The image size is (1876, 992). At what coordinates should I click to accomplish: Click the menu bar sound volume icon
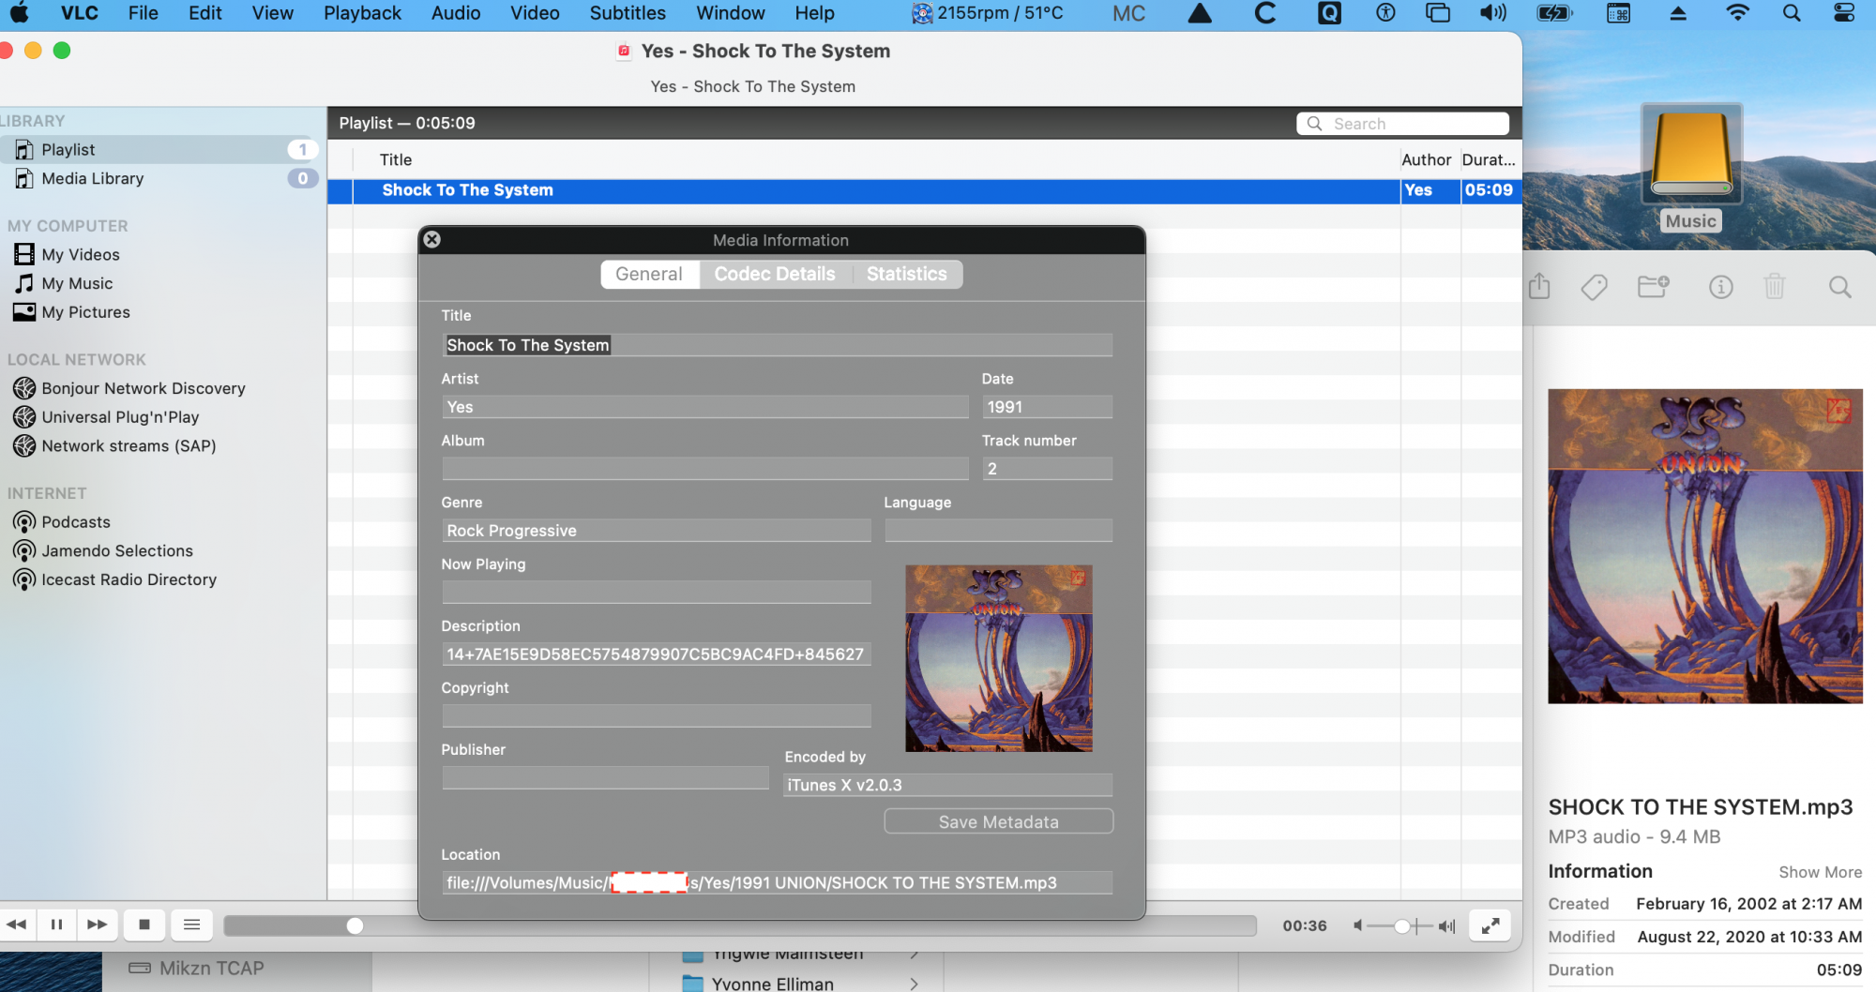1493,13
